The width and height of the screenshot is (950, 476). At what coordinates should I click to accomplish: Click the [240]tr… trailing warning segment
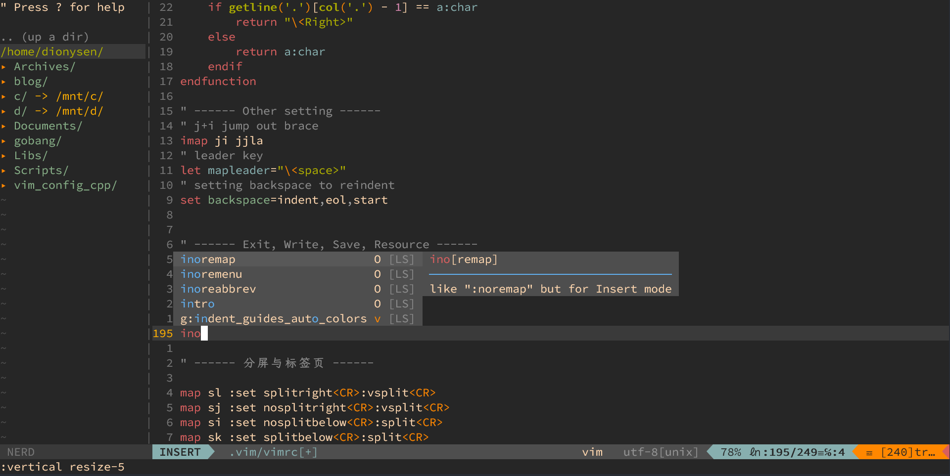pyautogui.click(x=908, y=452)
